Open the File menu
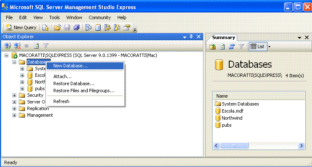Image resolution: width=312 pixels, height=167 pixels. (9, 17)
